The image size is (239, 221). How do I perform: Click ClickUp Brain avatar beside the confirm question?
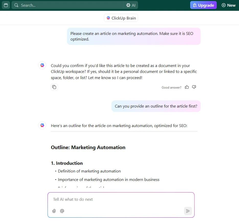point(42,65)
